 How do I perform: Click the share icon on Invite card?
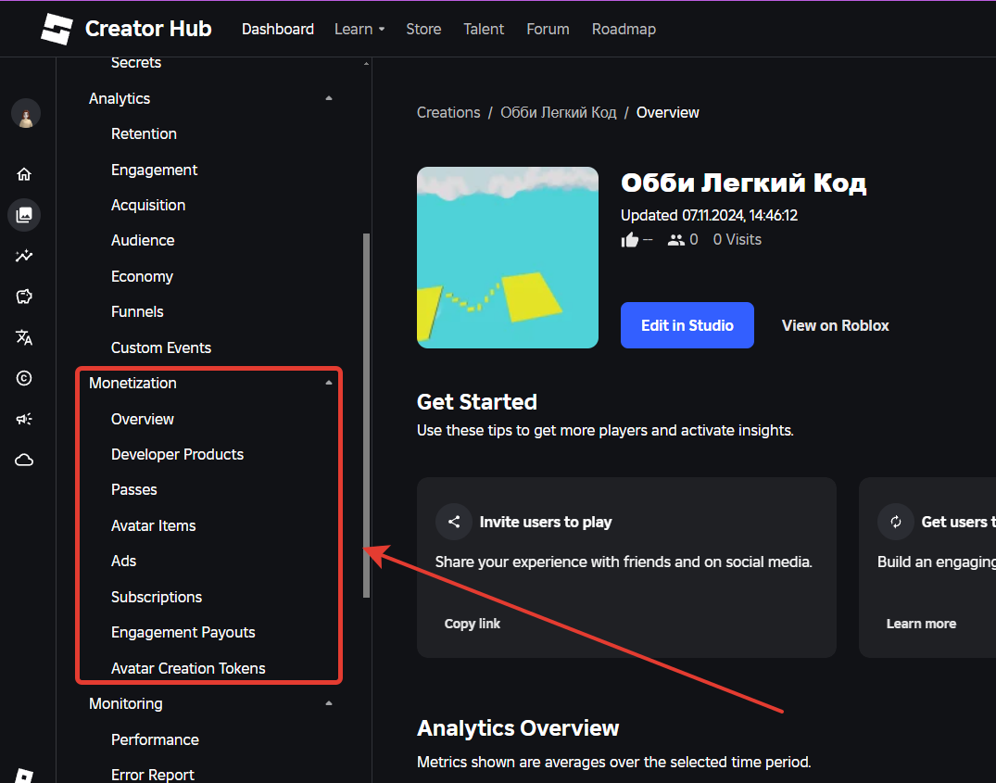click(454, 522)
